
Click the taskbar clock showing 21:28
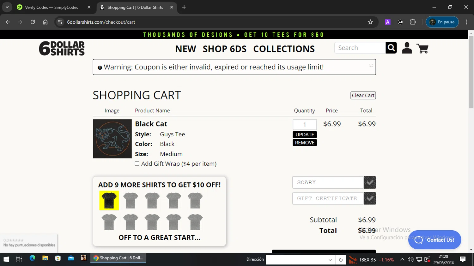[x=443, y=259]
